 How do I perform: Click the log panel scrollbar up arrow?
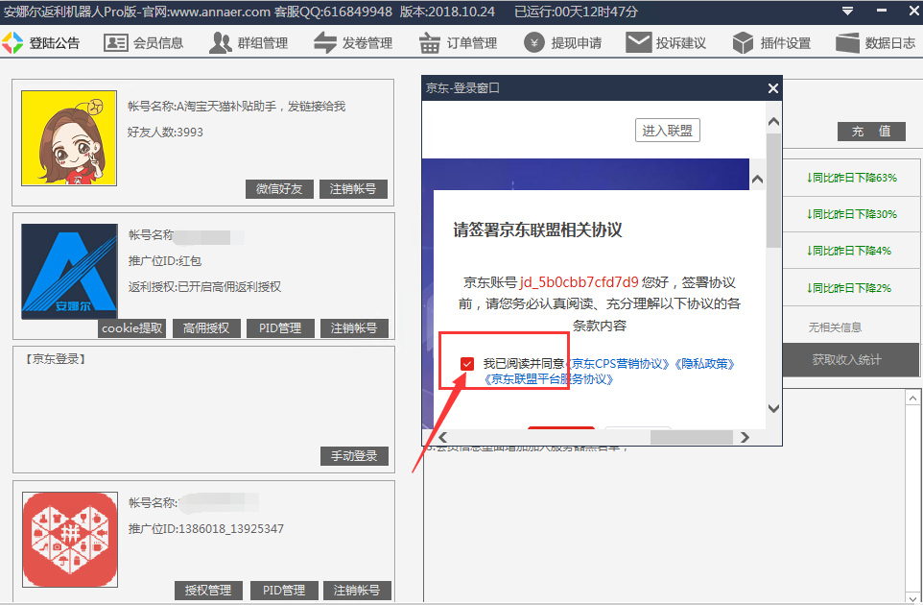click(912, 399)
